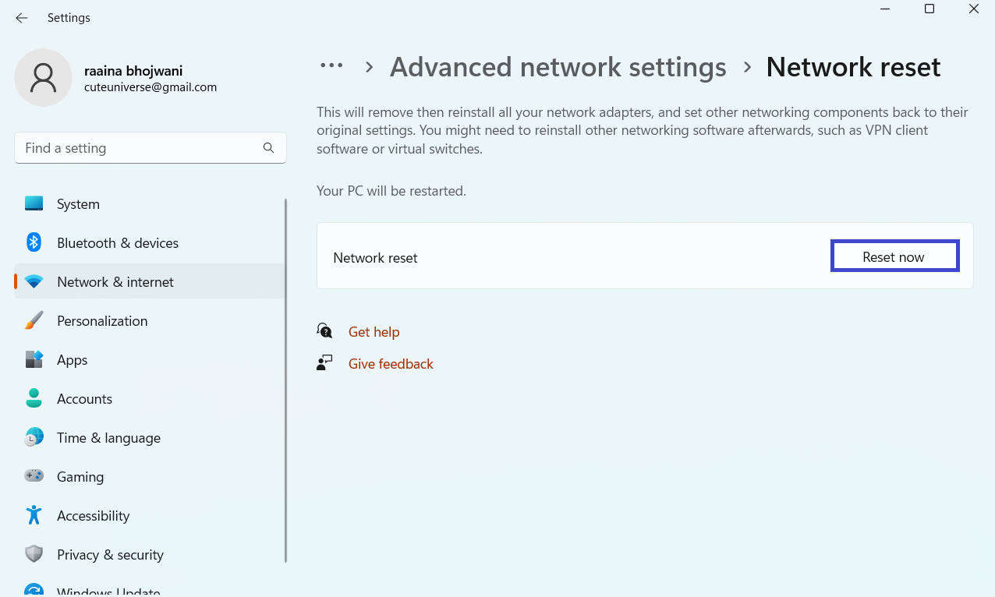Click the Bluetooth & devices icon

(34, 242)
